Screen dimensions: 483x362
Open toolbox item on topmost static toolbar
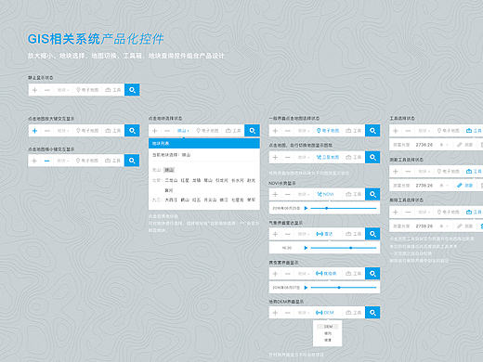pyautogui.click(x=113, y=90)
